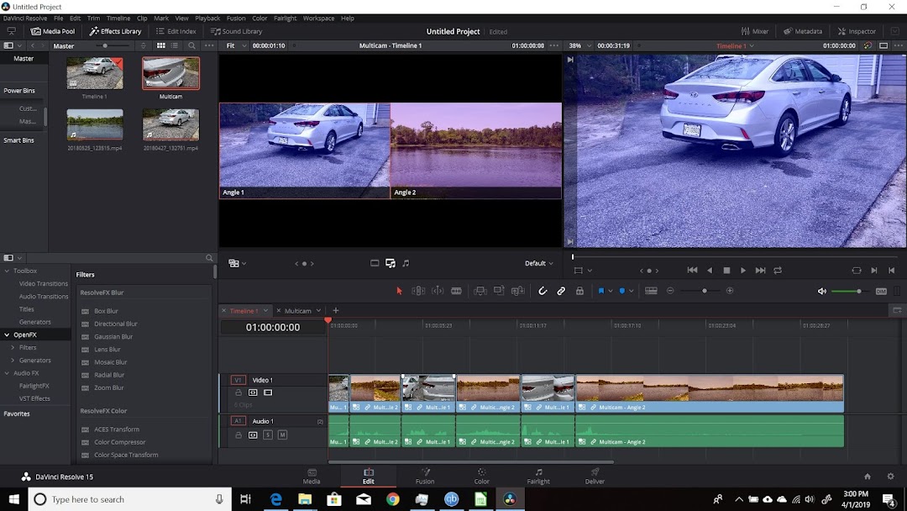Click the loop playback icon
This screenshot has height=511, width=907.
[x=778, y=271]
